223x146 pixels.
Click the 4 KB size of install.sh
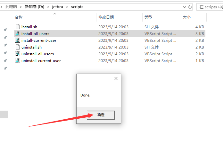pos(200,27)
